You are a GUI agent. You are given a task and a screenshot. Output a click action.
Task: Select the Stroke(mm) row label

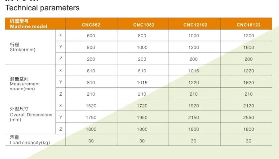tap(22, 47)
